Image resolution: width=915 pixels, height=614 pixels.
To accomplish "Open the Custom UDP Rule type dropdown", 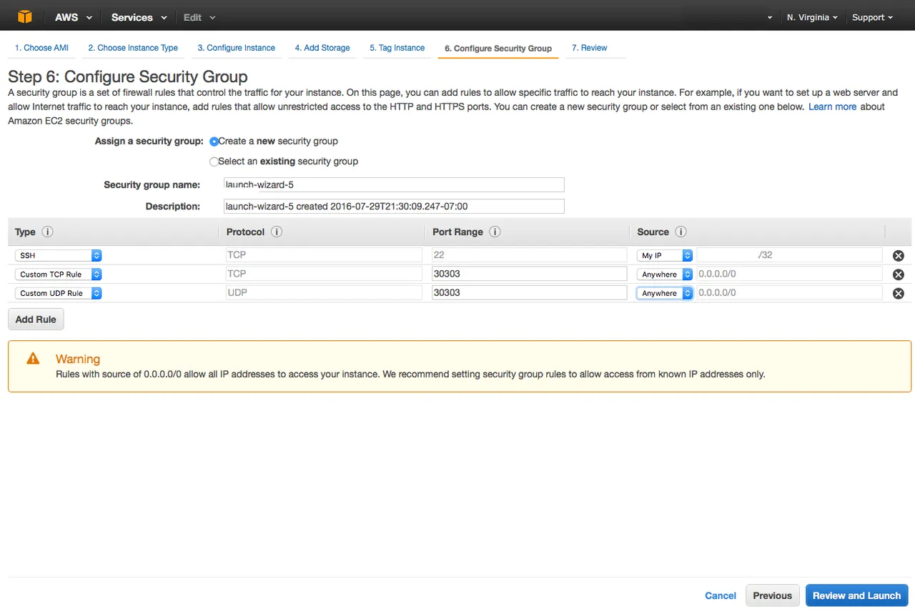I will 58,293.
